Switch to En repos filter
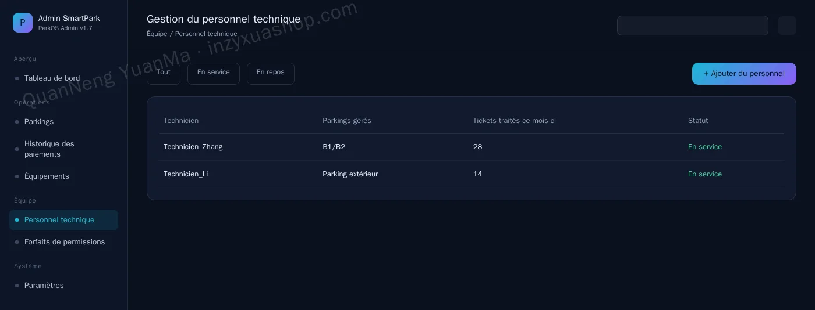 271,73
